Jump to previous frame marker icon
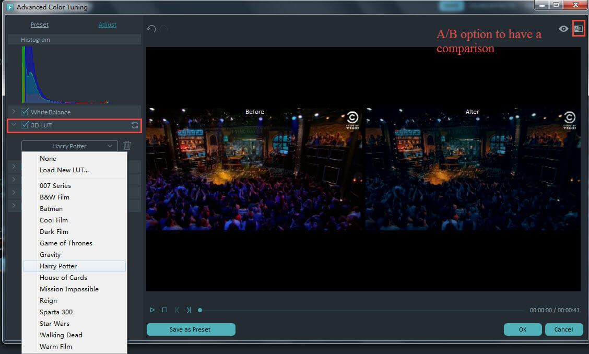 177,310
